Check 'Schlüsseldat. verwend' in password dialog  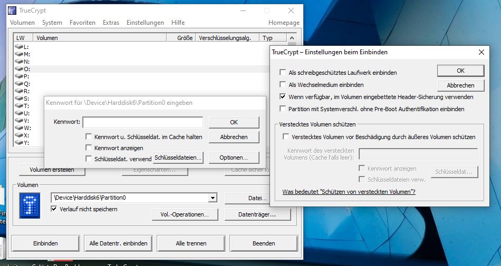(x=89, y=159)
